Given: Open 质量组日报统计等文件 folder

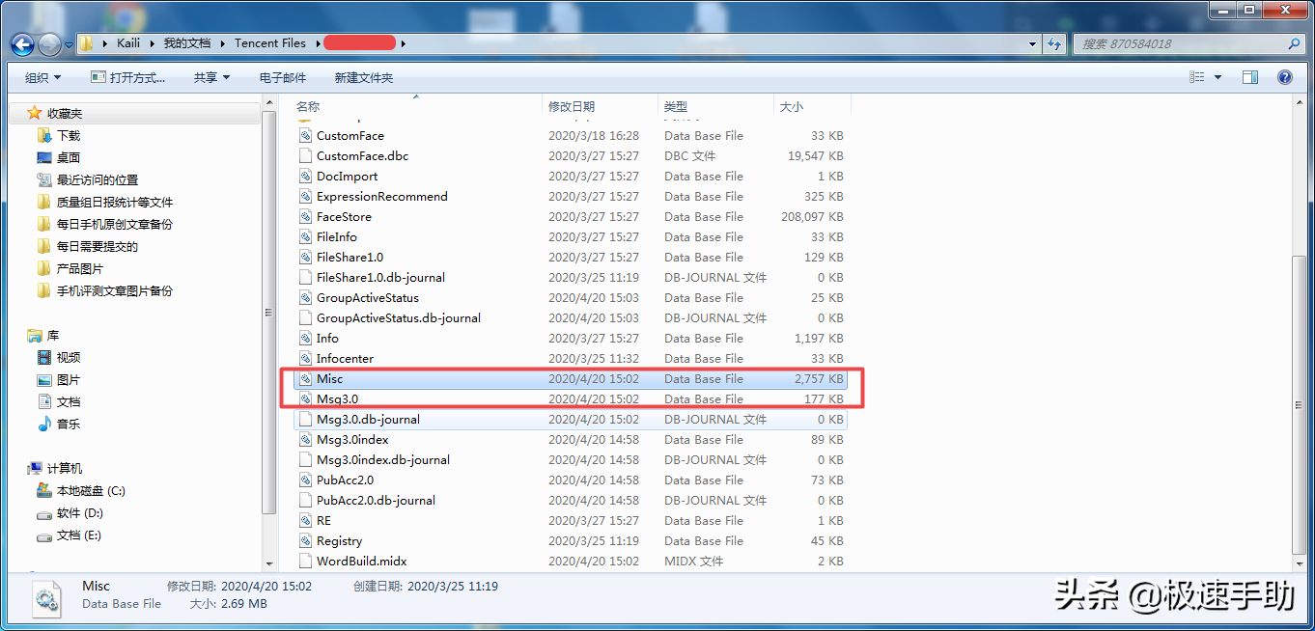Looking at the screenshot, I should pyautogui.click(x=114, y=202).
